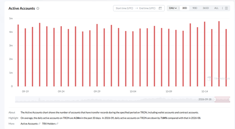
Task: Select the bar above the 09-24 label
Action: pos(61,56)
